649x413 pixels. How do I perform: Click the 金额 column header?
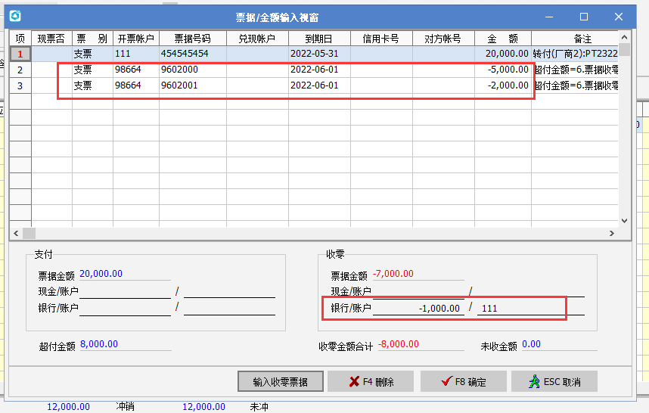coord(502,38)
